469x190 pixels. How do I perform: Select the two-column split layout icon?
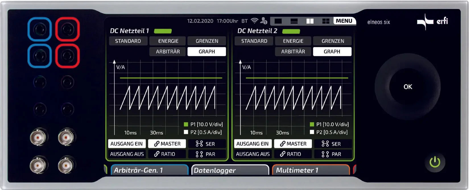[x=310, y=21]
